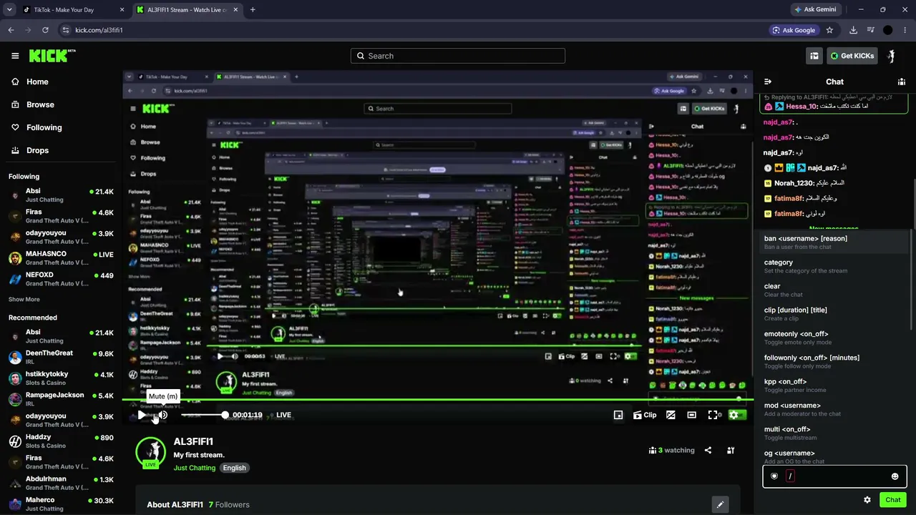The width and height of the screenshot is (916, 515).
Task: Click the browser address bar URL
Action: (x=99, y=30)
